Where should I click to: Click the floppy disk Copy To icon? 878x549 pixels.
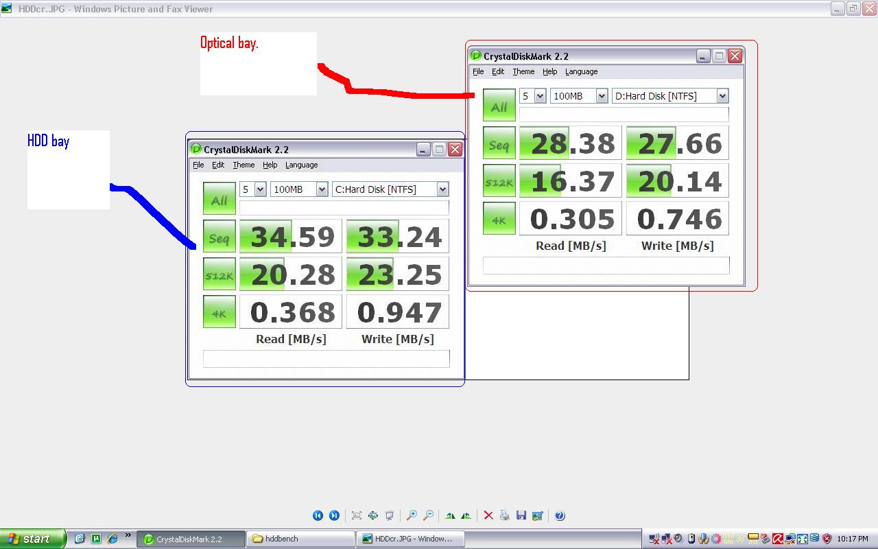[x=521, y=515]
